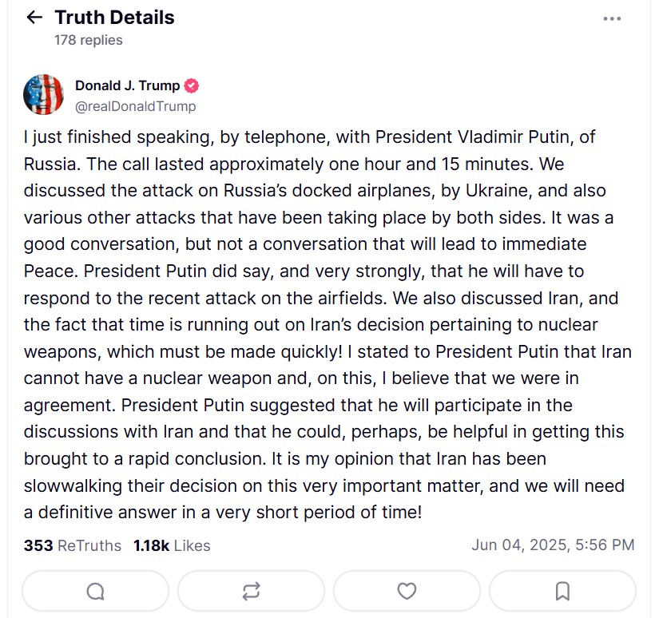Click the red verified badge next to the name
Screen dimensions: 659x618
pos(192,85)
